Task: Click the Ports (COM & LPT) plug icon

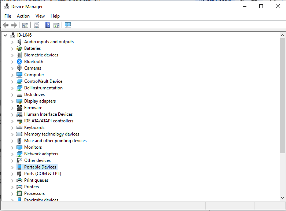Action: click(19, 174)
